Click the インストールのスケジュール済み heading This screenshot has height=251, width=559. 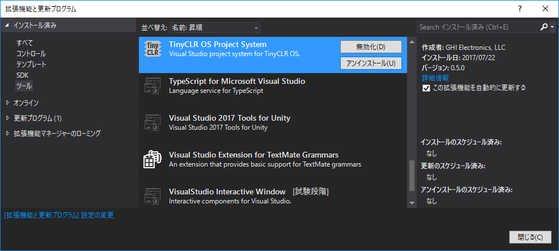[461, 142]
